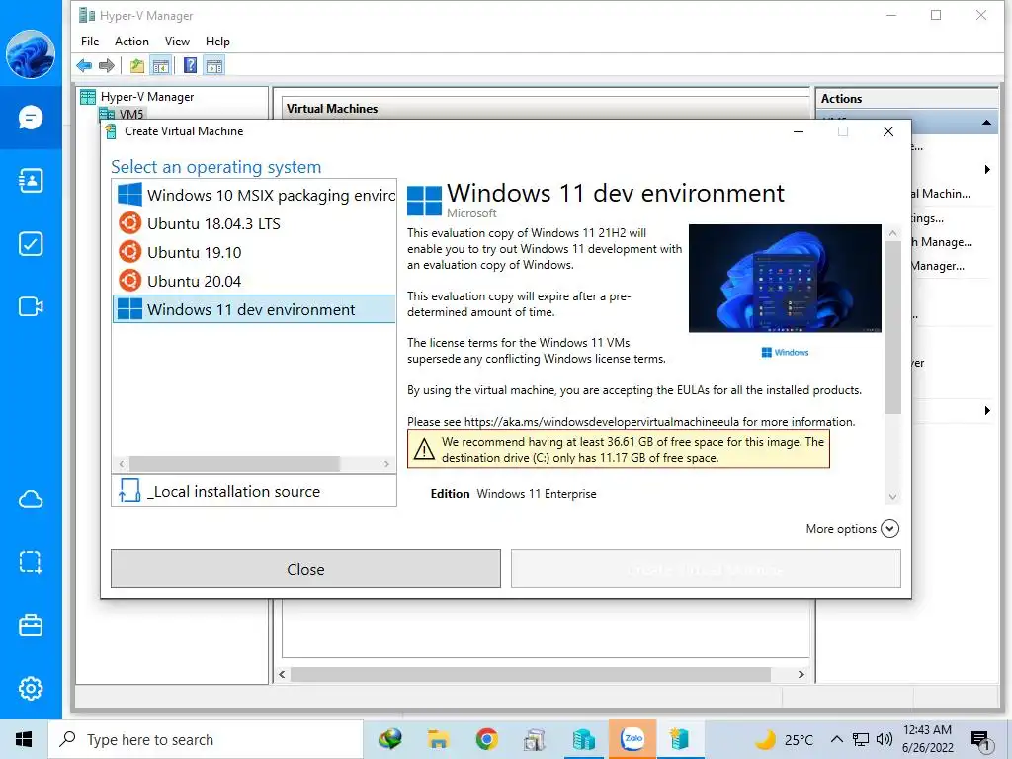Collapse the Actions pane section arrow
Viewport: 1012px width, 759px height.
tap(987, 122)
